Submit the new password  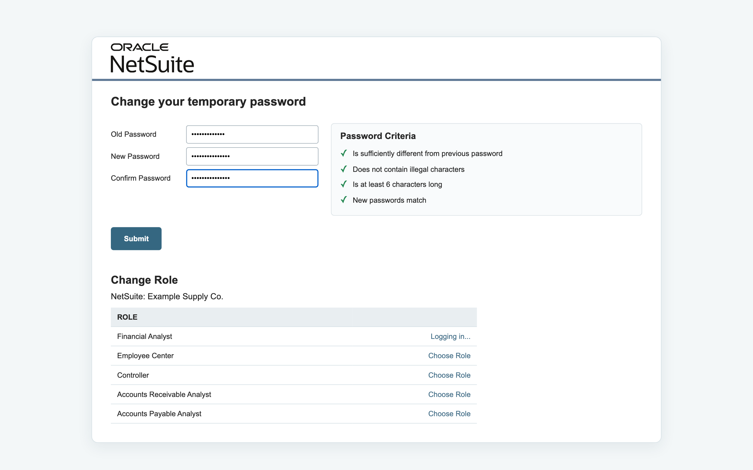point(136,238)
